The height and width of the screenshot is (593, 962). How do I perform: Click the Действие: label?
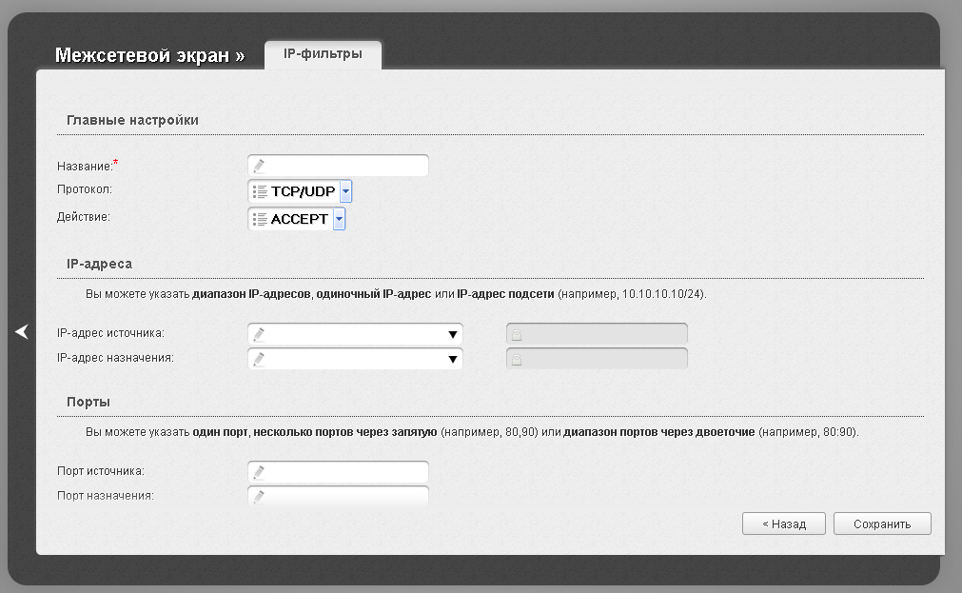pyautogui.click(x=84, y=217)
